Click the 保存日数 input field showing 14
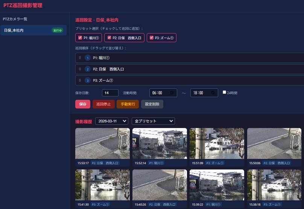Image resolution: width=304 pixels, height=209 pixels. click(110, 93)
